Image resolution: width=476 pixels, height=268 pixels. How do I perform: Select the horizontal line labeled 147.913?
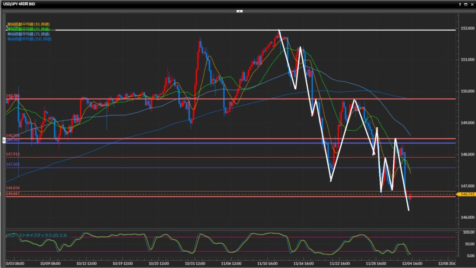click(x=232, y=157)
